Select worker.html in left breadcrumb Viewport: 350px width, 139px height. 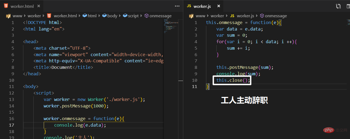tap(65, 16)
